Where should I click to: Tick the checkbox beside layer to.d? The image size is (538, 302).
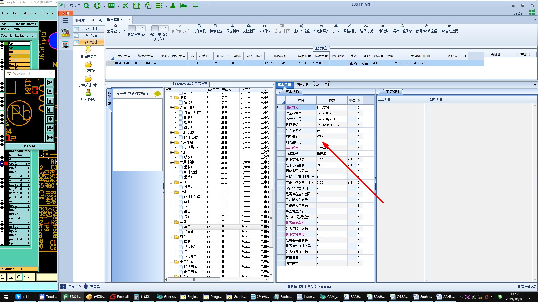[2, 164]
